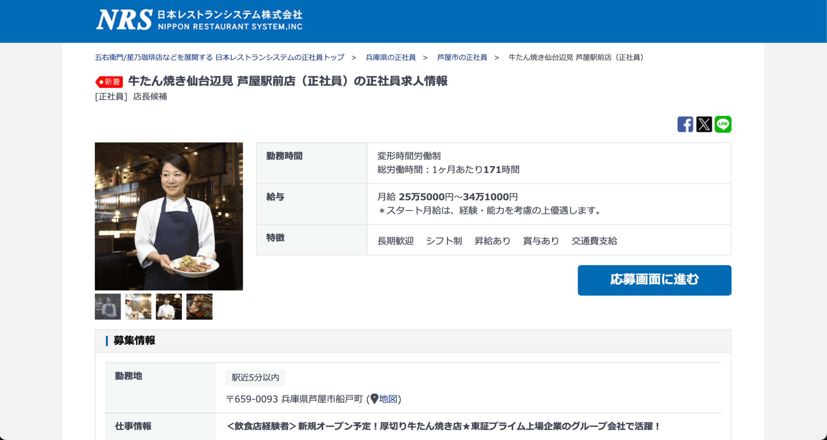The height and width of the screenshot is (440, 827).
Task: Click the 総労働時間 171時間 line
Action: coord(448,169)
